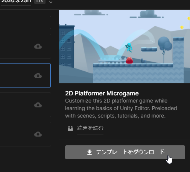Click the cloud download icon on the card directly above the highlighted card
The image size is (190, 172).
(38, 46)
